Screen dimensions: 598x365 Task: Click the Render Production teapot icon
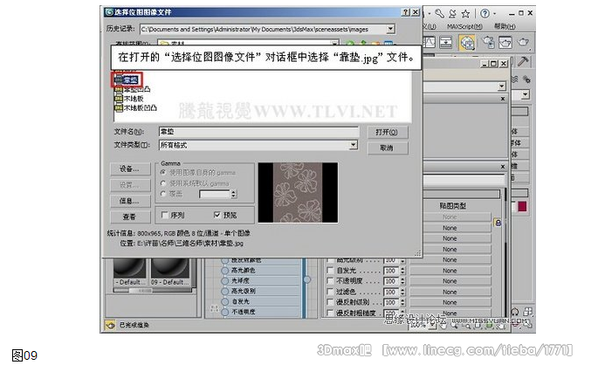tap(523, 42)
